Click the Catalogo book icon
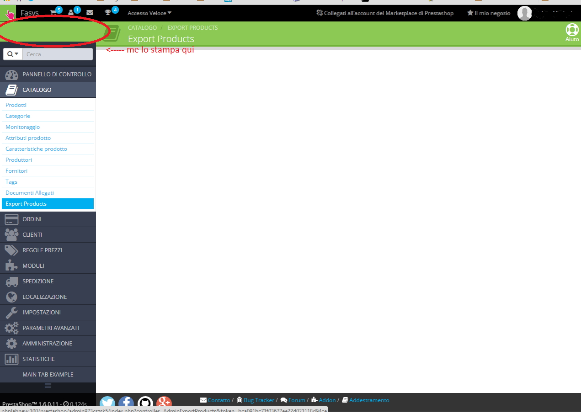This screenshot has width=581, height=414. click(11, 90)
